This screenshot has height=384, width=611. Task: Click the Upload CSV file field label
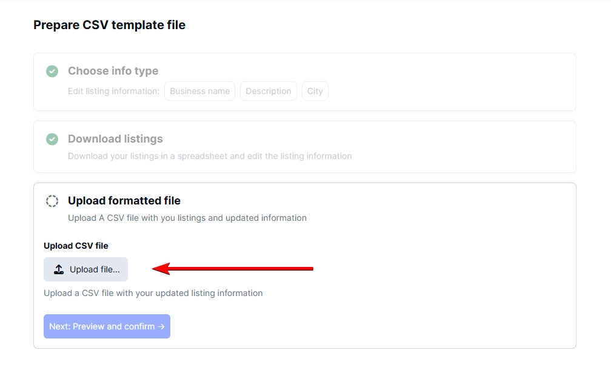[75, 246]
